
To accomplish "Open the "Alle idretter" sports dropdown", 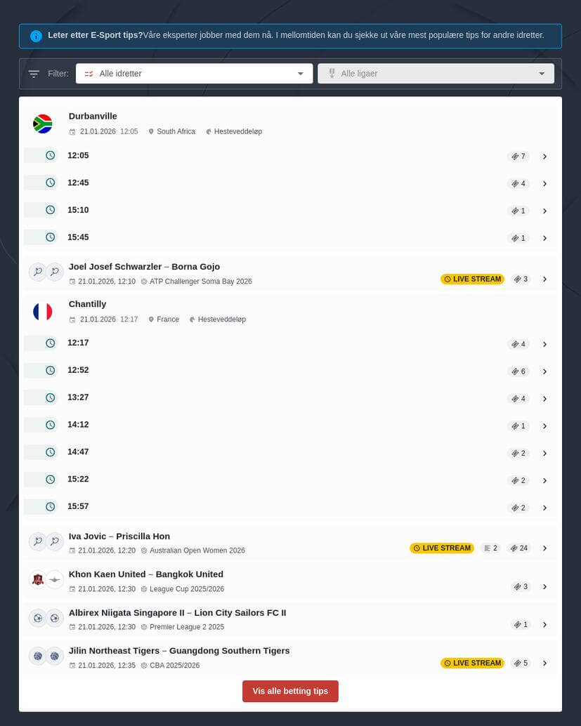I will [194, 73].
